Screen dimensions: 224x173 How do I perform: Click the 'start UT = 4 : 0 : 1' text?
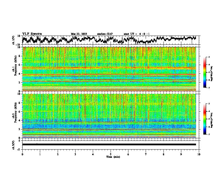(x=137, y=34)
